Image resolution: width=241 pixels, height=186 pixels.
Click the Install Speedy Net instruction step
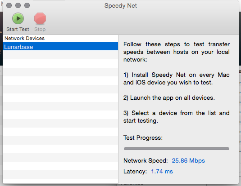click(177, 79)
